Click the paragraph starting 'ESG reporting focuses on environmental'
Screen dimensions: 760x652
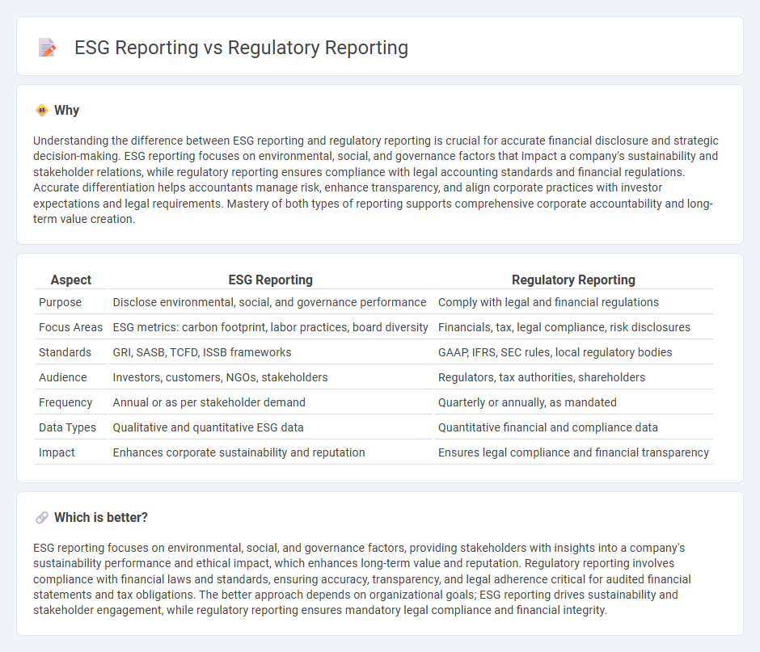(x=362, y=578)
